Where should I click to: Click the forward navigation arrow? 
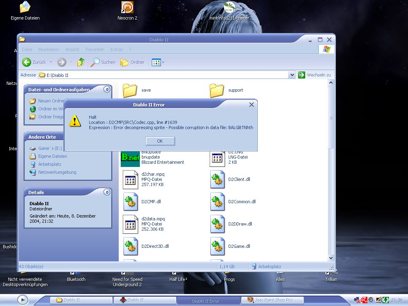point(62,62)
